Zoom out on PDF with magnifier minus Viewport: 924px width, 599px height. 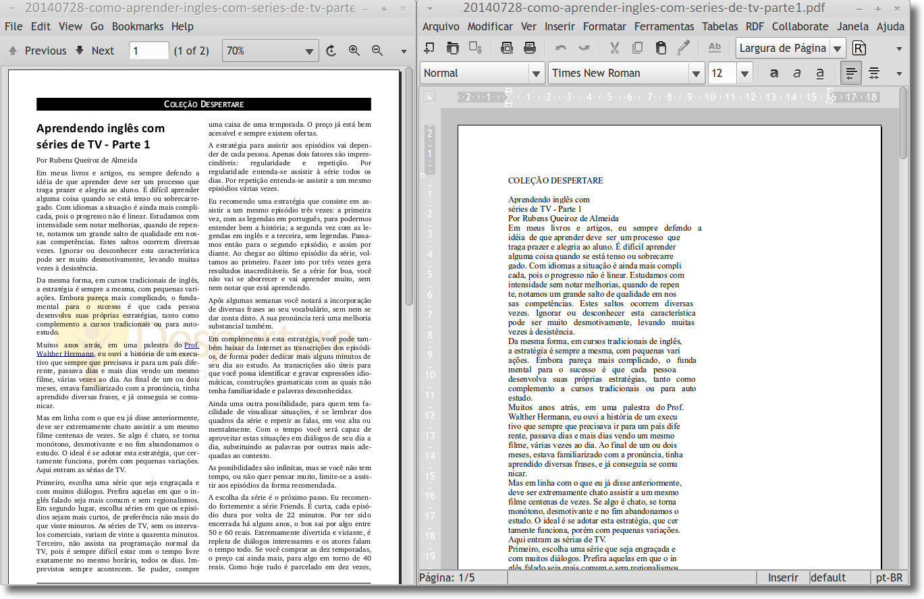tap(377, 51)
